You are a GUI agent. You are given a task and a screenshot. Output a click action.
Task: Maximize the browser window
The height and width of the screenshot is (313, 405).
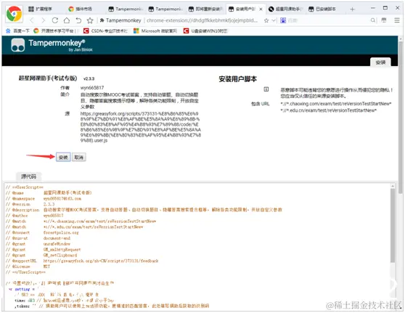click(x=385, y=8)
